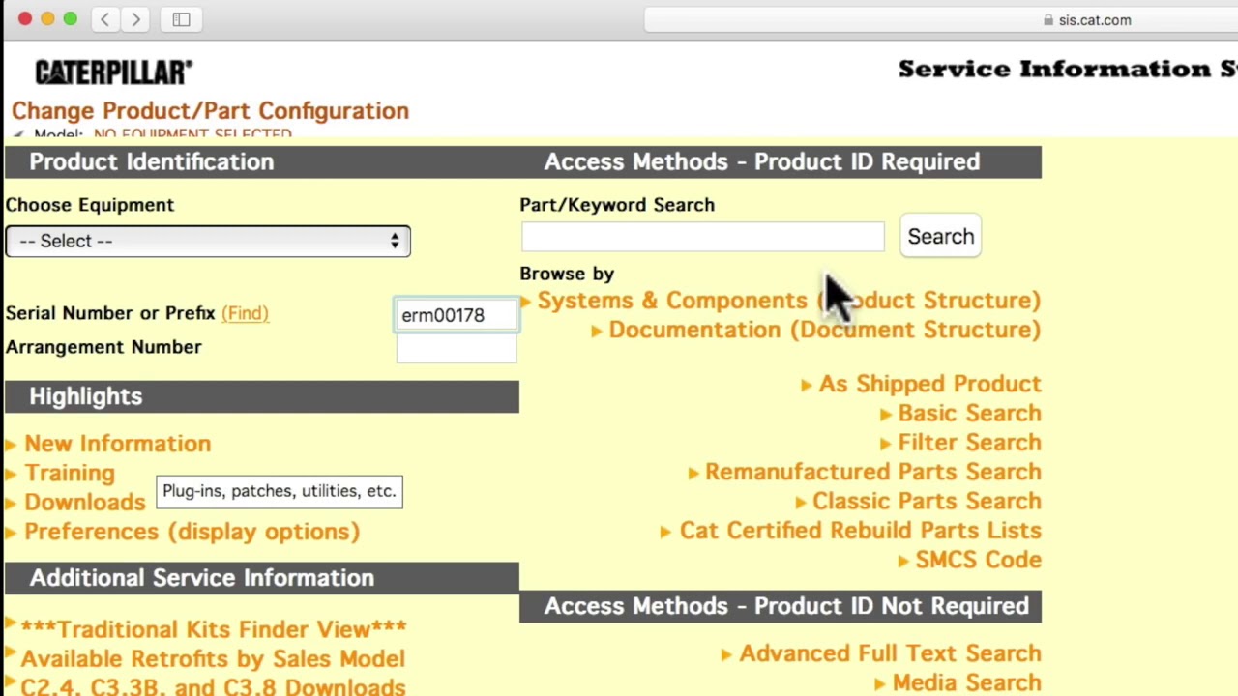The image size is (1238, 696).
Task: Click the arrow beside Systems & Components
Action: [525, 302]
